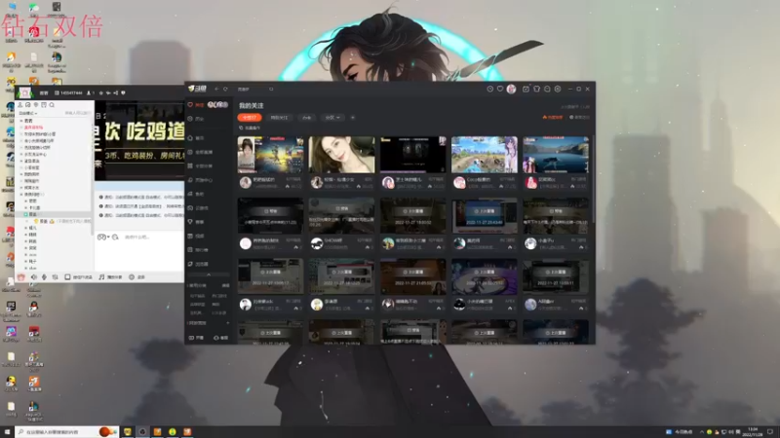
Task: Open the 自由模式 mode dropdown in YY
Action: click(x=28, y=113)
